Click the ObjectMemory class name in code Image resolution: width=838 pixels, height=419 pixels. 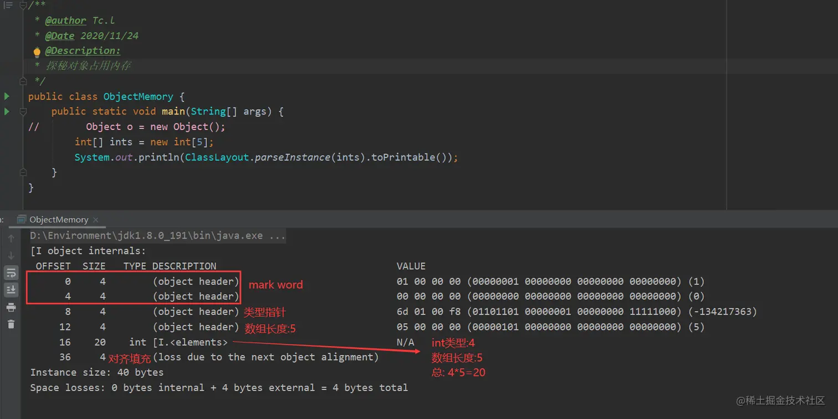click(x=138, y=96)
